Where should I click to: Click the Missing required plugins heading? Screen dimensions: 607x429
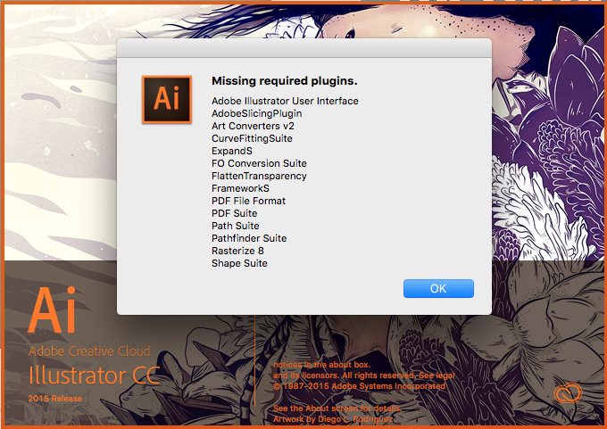[285, 81]
